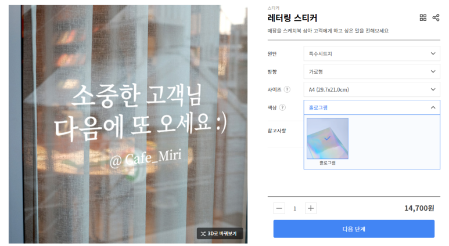The height and width of the screenshot is (246, 449).
Task: Open the grid view icon beside the title
Action: 423,18
